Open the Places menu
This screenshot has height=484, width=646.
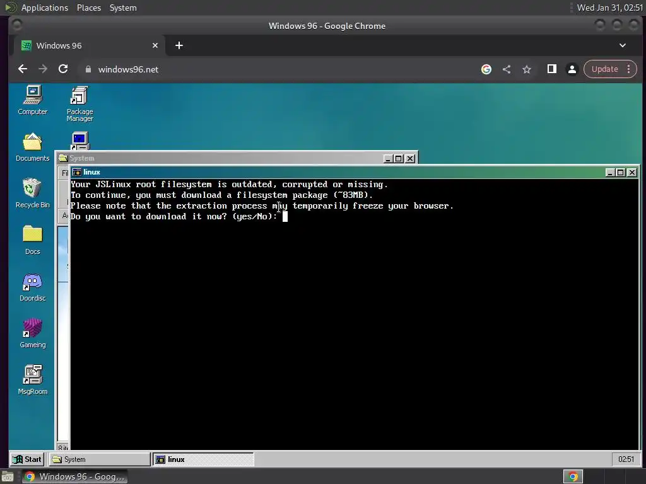(89, 8)
